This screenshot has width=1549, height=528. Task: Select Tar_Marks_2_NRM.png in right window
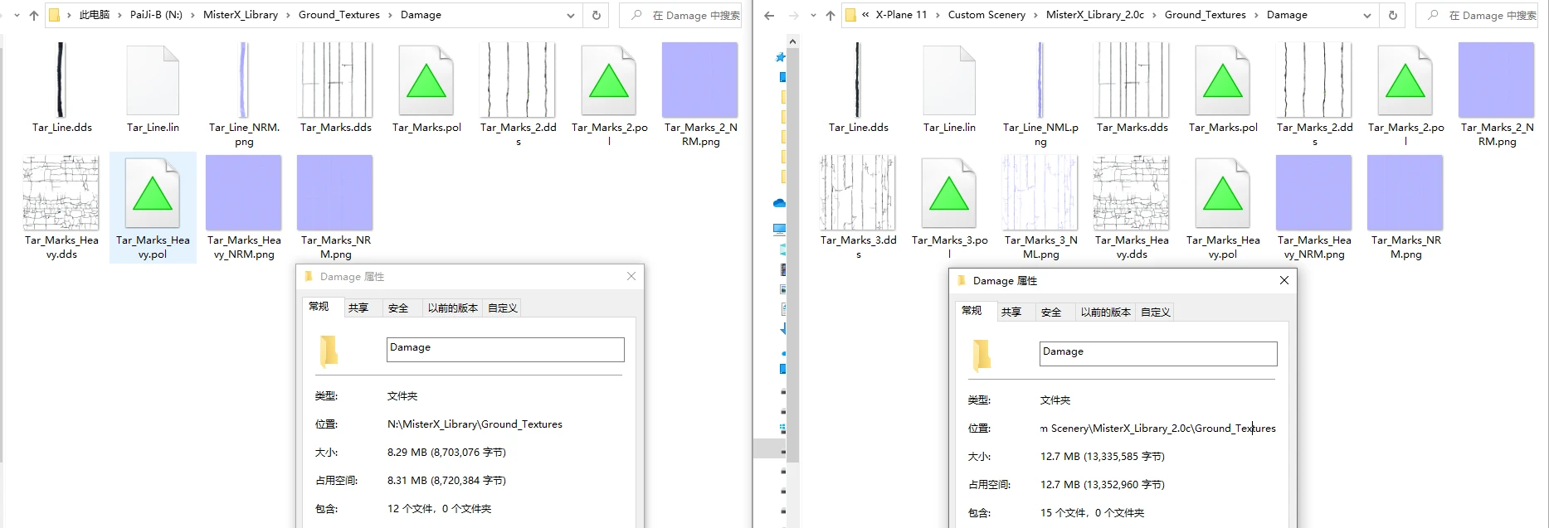point(1497,94)
